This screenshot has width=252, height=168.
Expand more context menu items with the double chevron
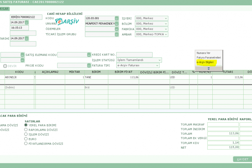click(x=208, y=69)
